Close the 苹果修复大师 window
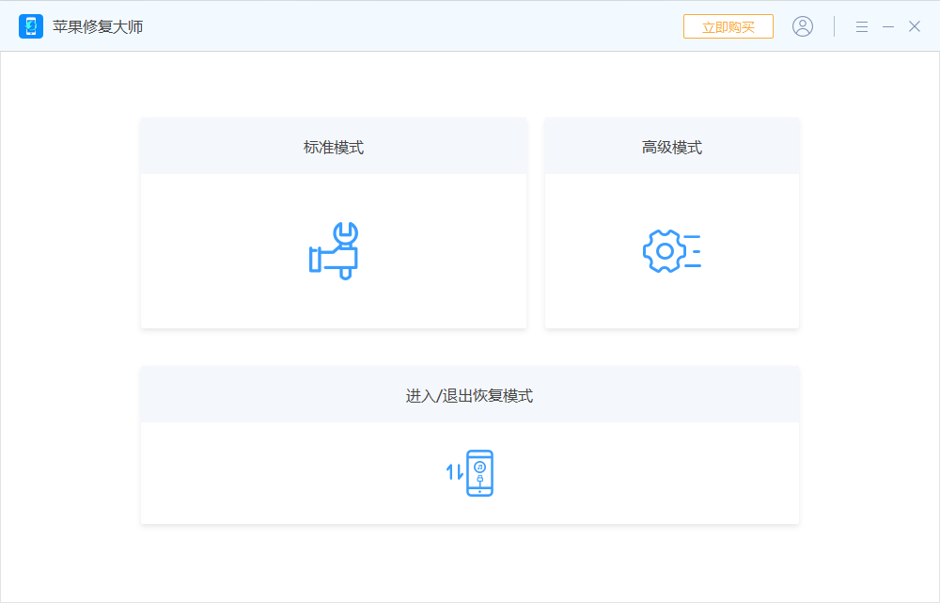Viewport: 940px width, 603px height. click(x=914, y=26)
